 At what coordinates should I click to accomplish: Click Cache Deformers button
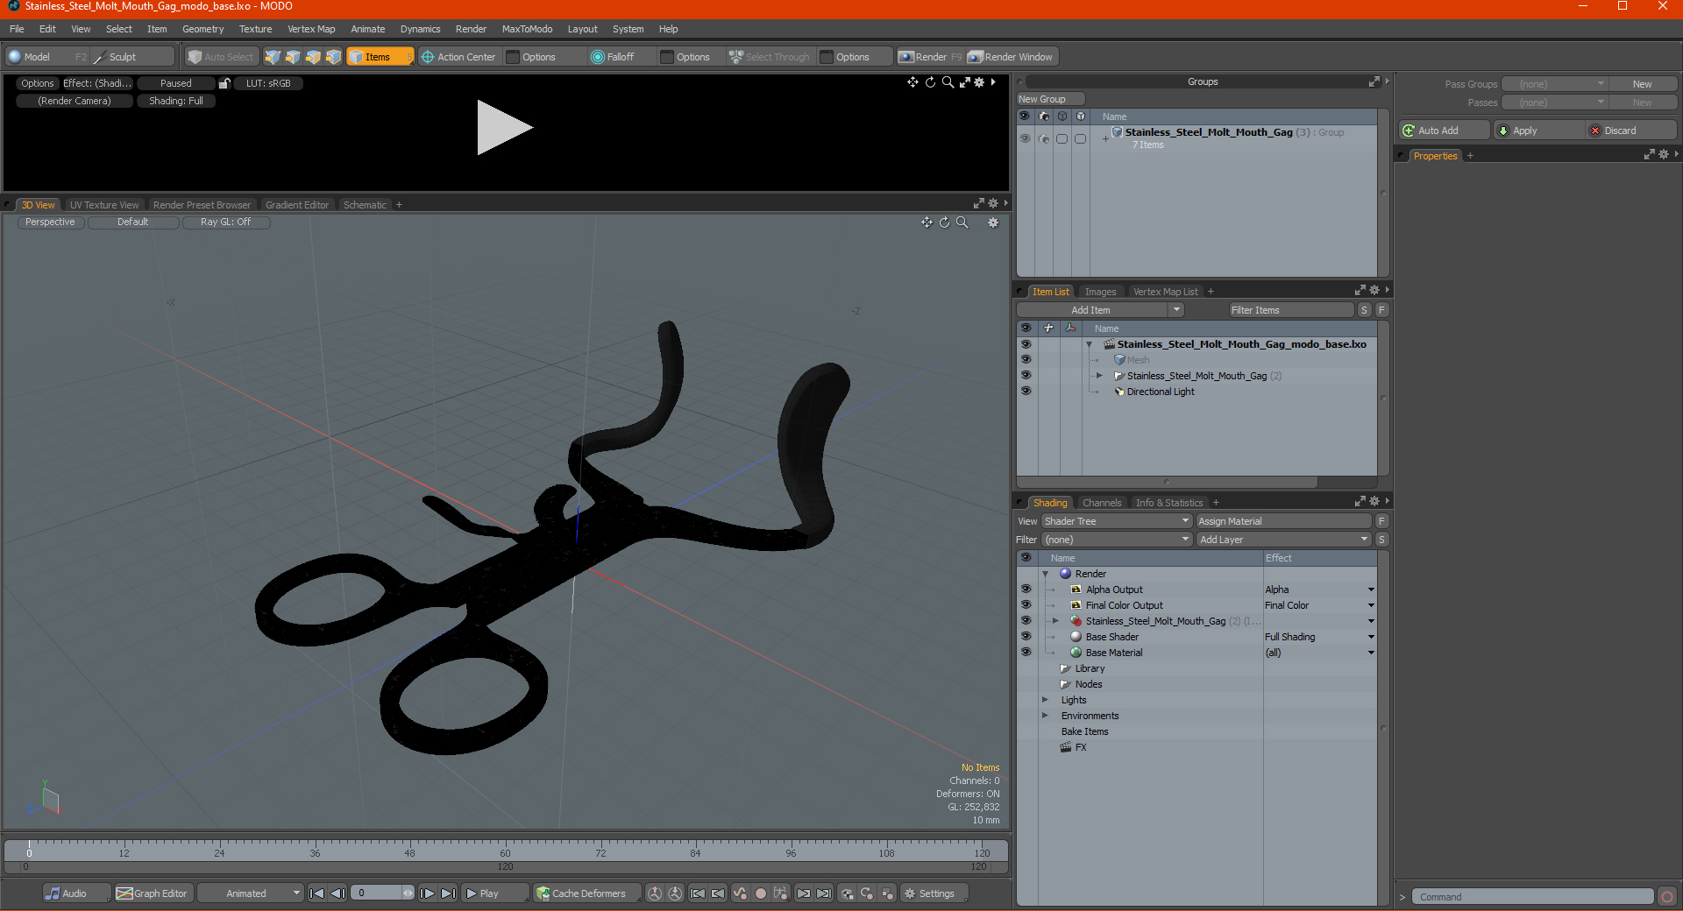[586, 893]
